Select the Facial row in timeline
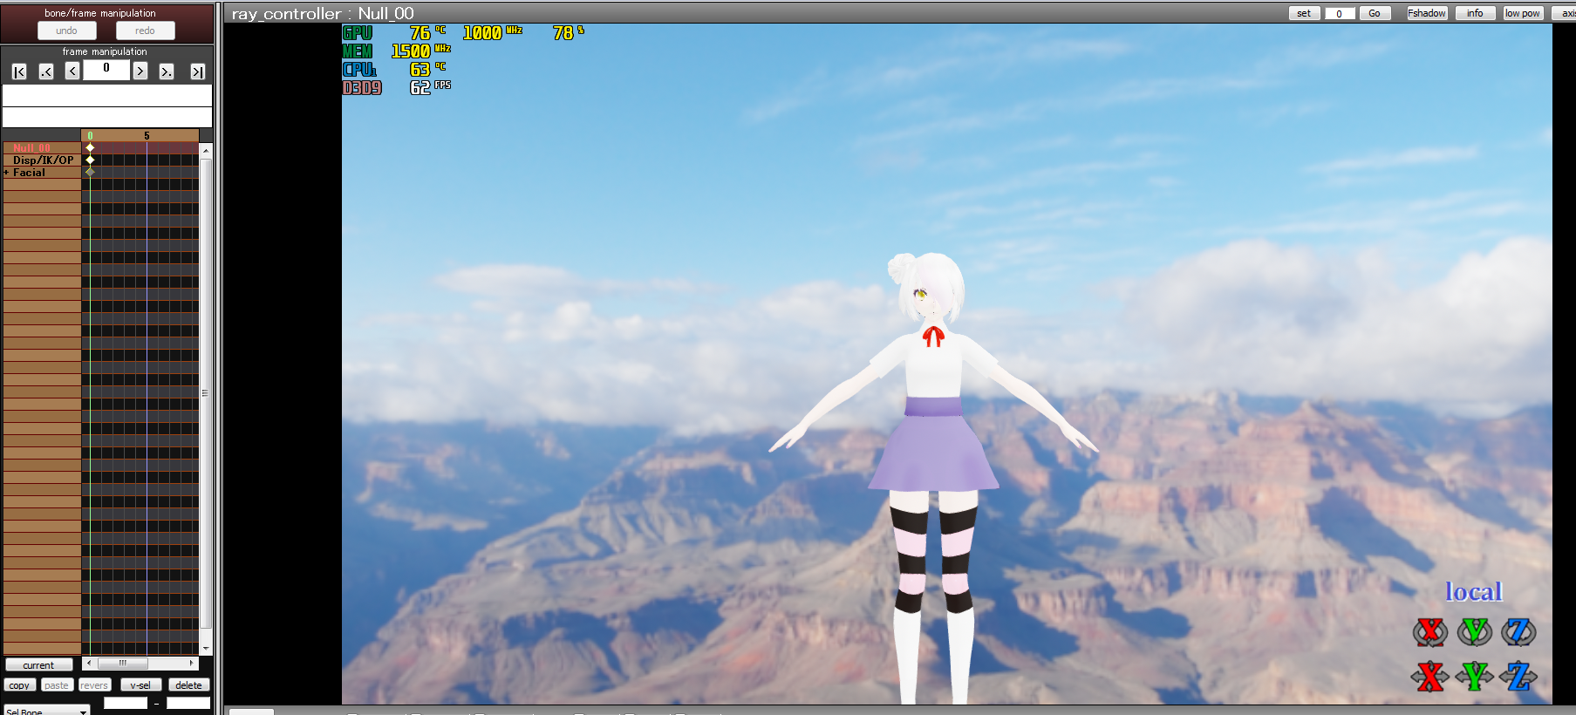This screenshot has width=1576, height=715. click(42, 173)
